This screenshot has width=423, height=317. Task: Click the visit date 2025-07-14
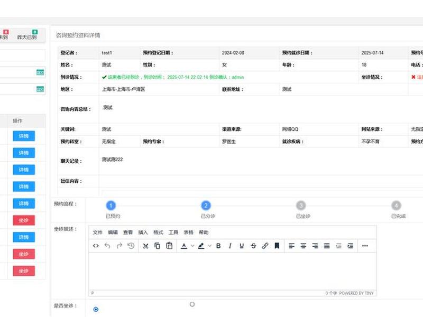click(373, 53)
